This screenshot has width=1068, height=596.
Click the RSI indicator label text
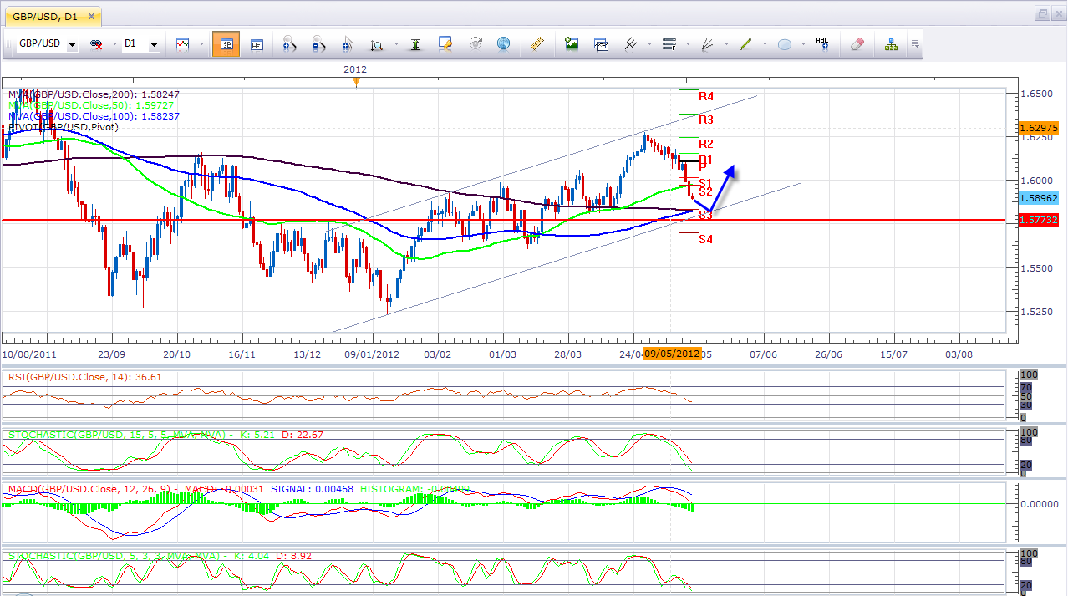[x=84, y=377]
